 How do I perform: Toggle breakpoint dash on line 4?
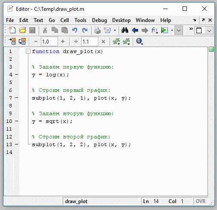click(x=17, y=75)
